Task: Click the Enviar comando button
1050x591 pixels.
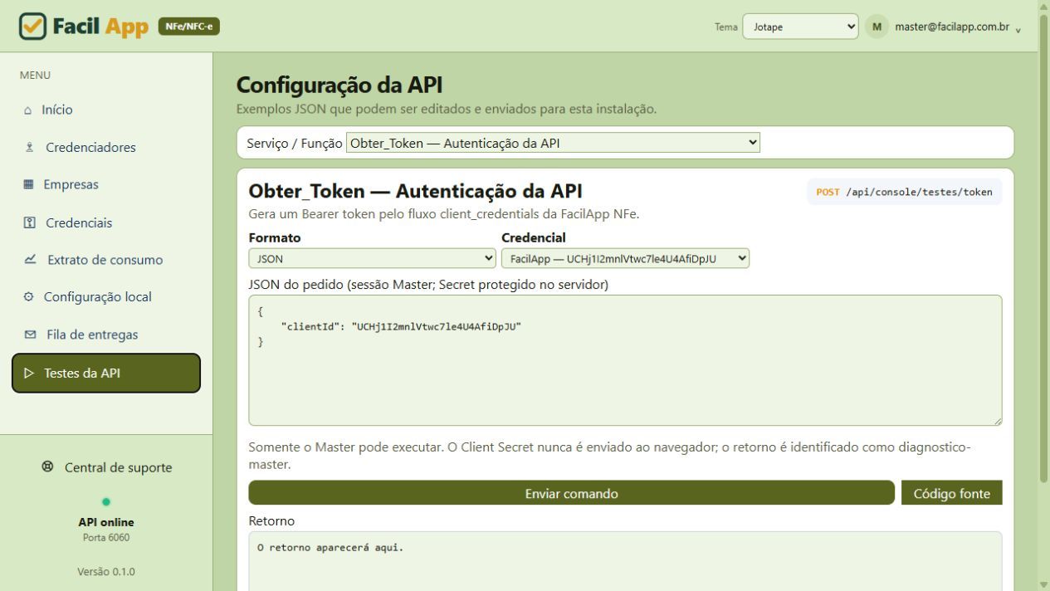Action: 571,493
